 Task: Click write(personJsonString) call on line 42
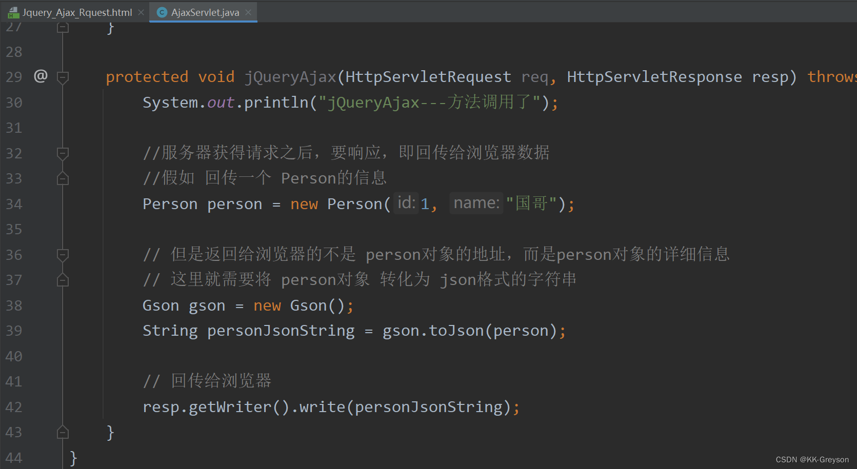pyautogui.click(x=405, y=407)
